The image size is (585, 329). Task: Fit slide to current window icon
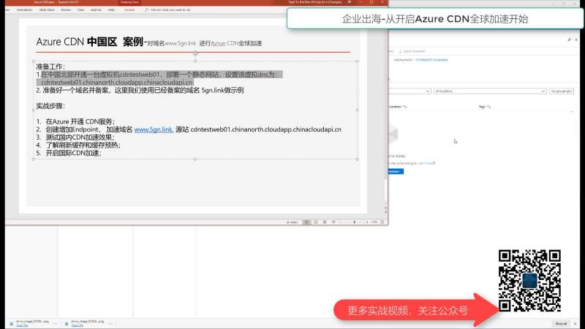382,222
